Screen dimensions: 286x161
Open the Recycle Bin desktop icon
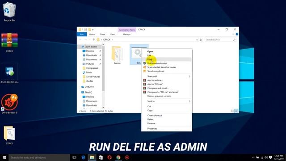[9, 12]
